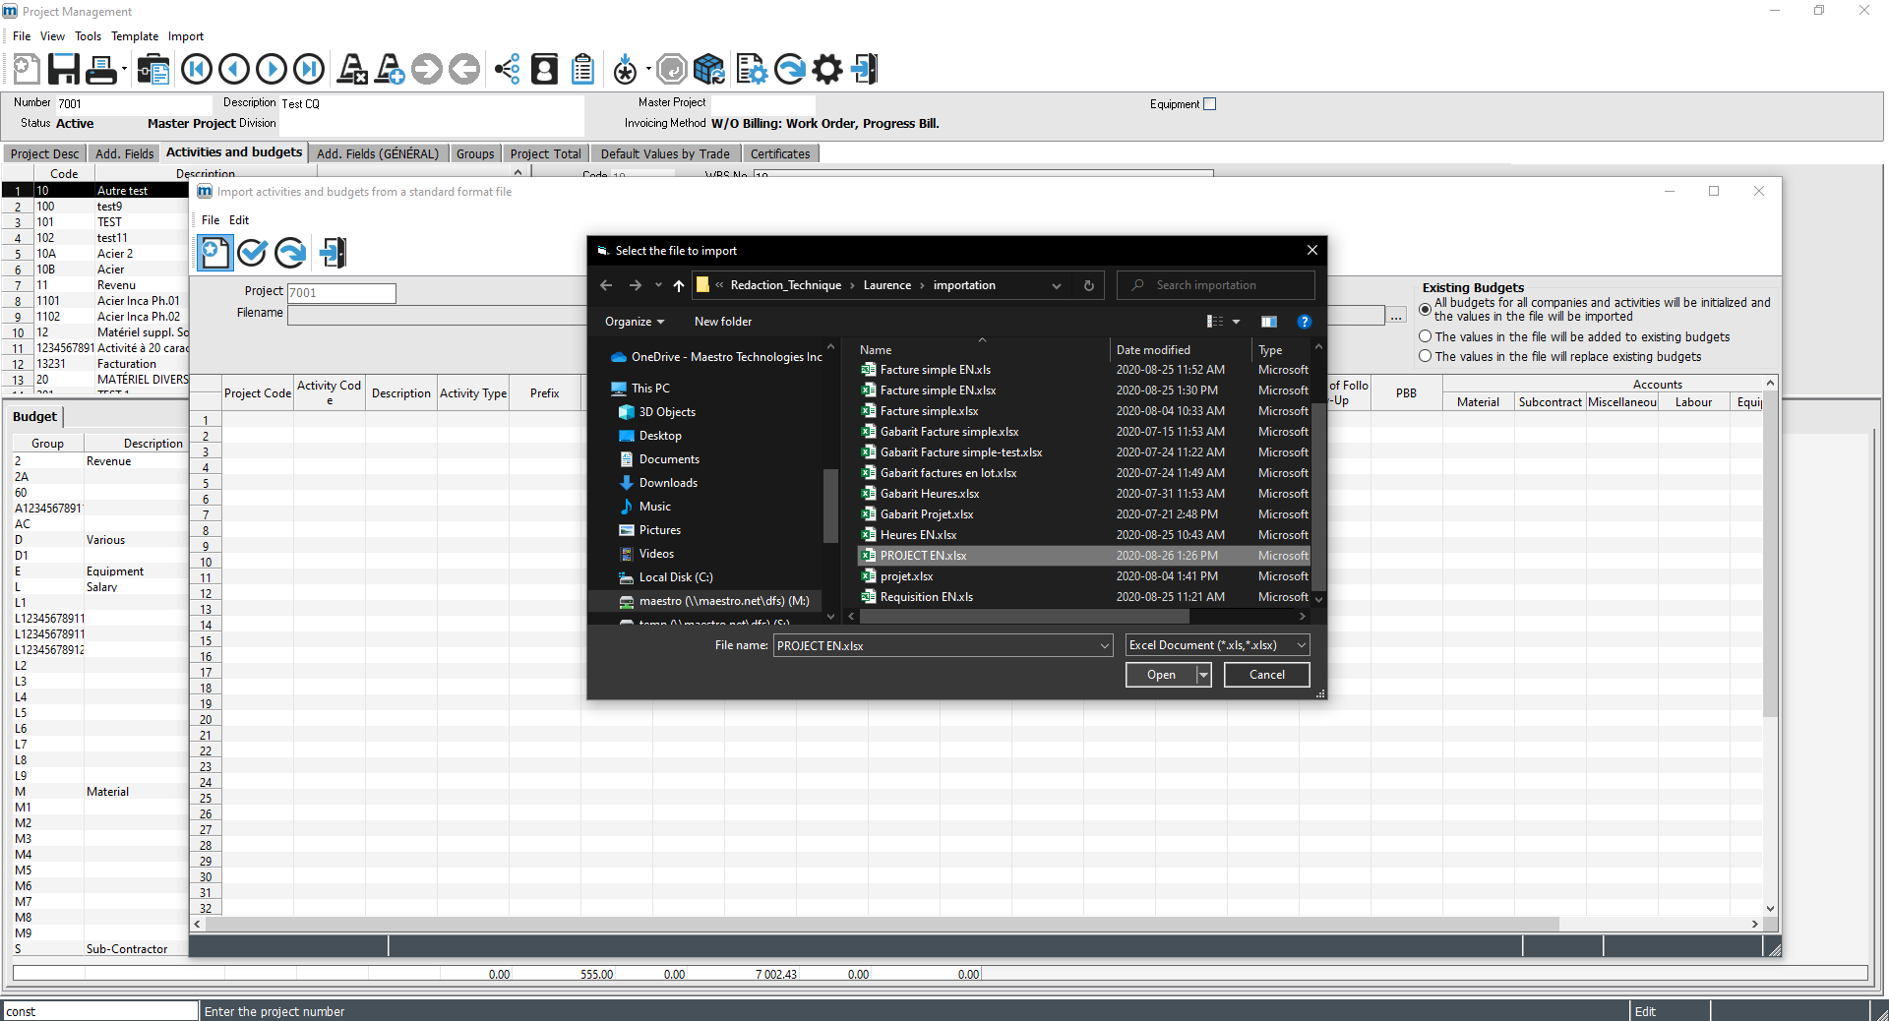Select 'values will be added to existing budgets' option

[1426, 336]
